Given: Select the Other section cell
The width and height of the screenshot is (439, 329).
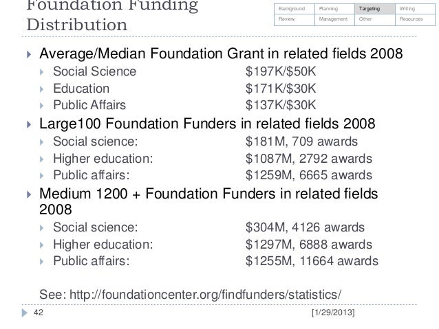Looking at the screenshot, I should 375,20.
